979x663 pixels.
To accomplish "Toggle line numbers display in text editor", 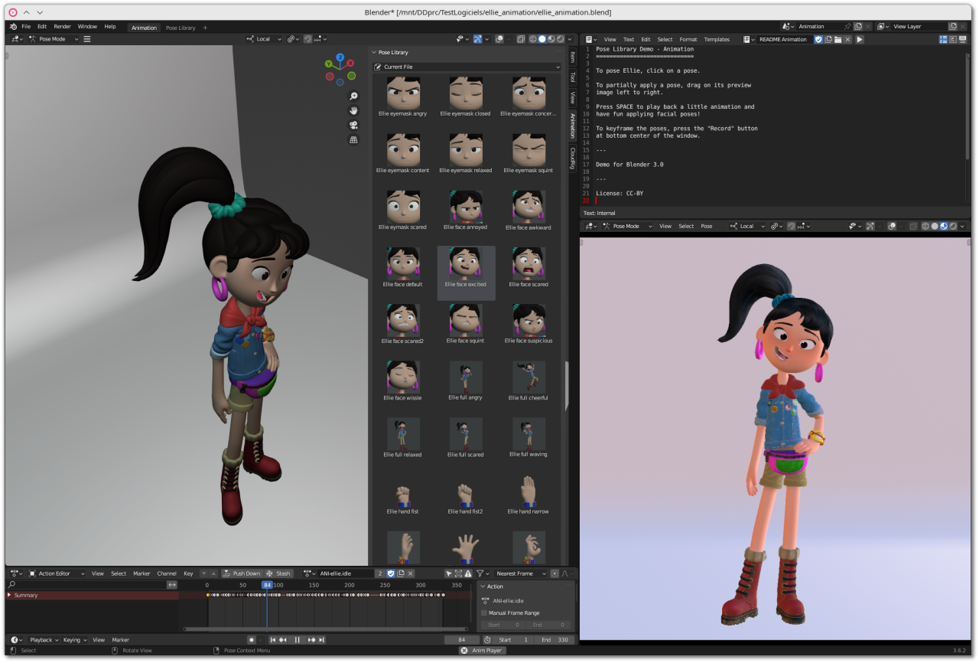I will (x=943, y=39).
